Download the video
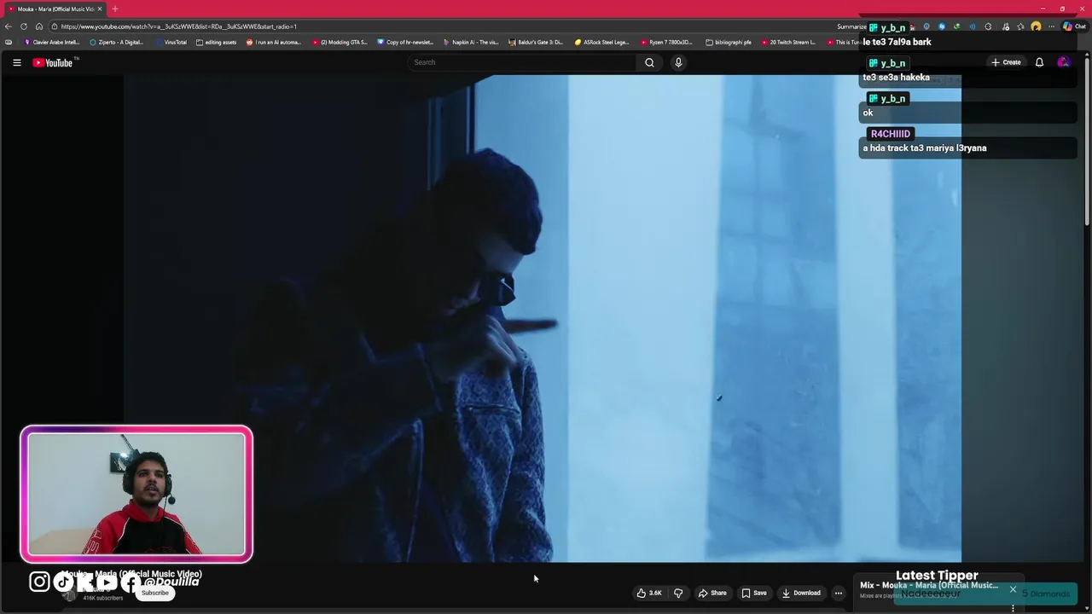The height and width of the screenshot is (614, 1092). point(801,593)
